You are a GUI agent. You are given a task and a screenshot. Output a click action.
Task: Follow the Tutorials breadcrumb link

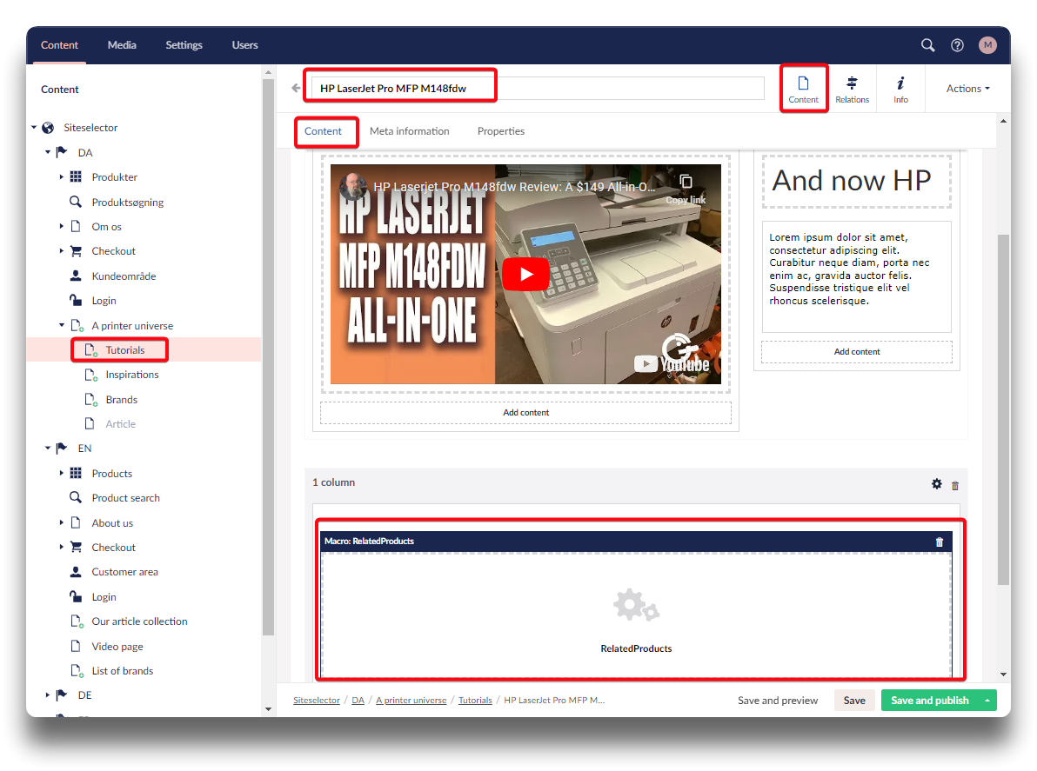(x=475, y=701)
